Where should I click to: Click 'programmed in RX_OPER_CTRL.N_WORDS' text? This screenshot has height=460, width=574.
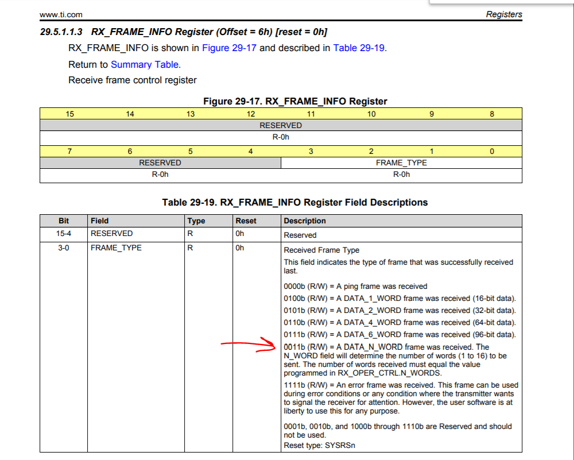point(362,373)
